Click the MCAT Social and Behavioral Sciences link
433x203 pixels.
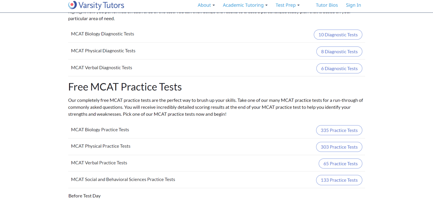(123, 179)
